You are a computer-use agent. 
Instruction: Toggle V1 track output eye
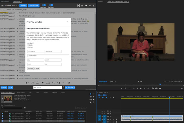[111, 116]
